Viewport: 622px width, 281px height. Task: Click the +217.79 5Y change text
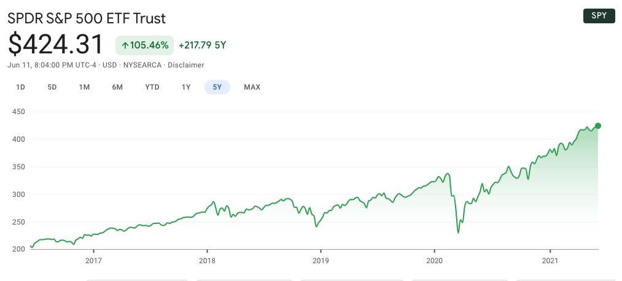[203, 45]
